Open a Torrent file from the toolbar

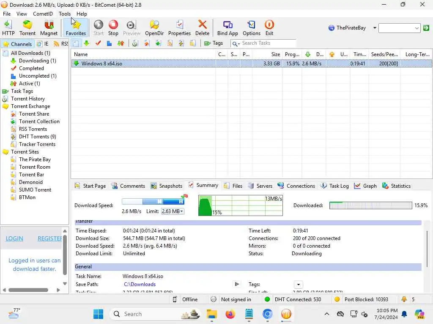coord(27,27)
